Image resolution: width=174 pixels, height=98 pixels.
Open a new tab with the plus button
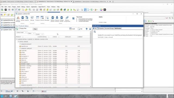coord(110,2)
